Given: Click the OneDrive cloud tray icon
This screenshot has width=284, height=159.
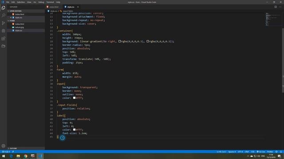Looking at the screenshot, I should tap(252, 156).
